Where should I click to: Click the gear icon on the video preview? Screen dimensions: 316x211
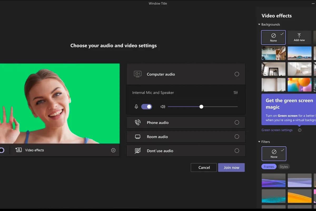(113, 150)
